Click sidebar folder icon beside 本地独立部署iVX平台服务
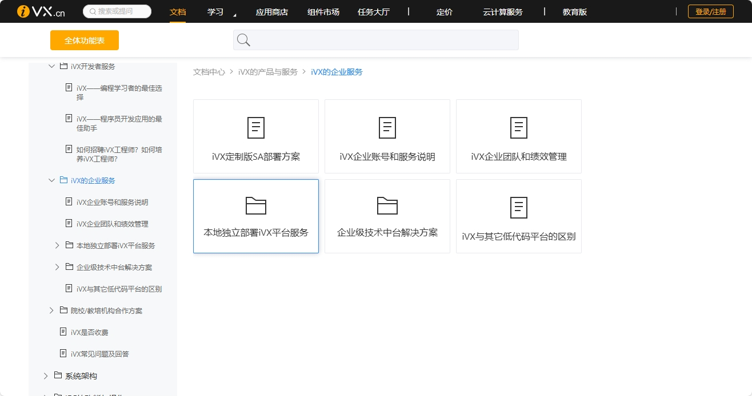 pyautogui.click(x=69, y=245)
